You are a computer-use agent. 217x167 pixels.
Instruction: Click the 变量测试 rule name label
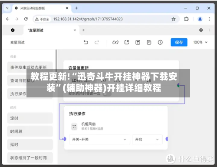click(x=17, y=43)
